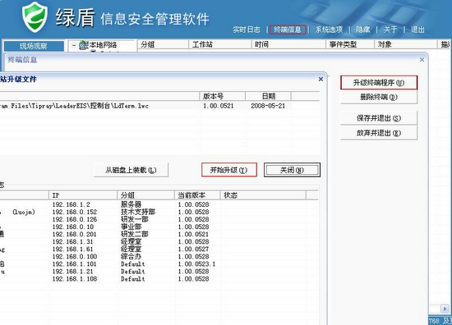
Task: Click the horizontal scrollbar right arrow
Action: (445, 309)
